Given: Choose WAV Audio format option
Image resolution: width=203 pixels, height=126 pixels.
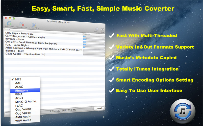Looking at the screenshot, I should 23,120.
